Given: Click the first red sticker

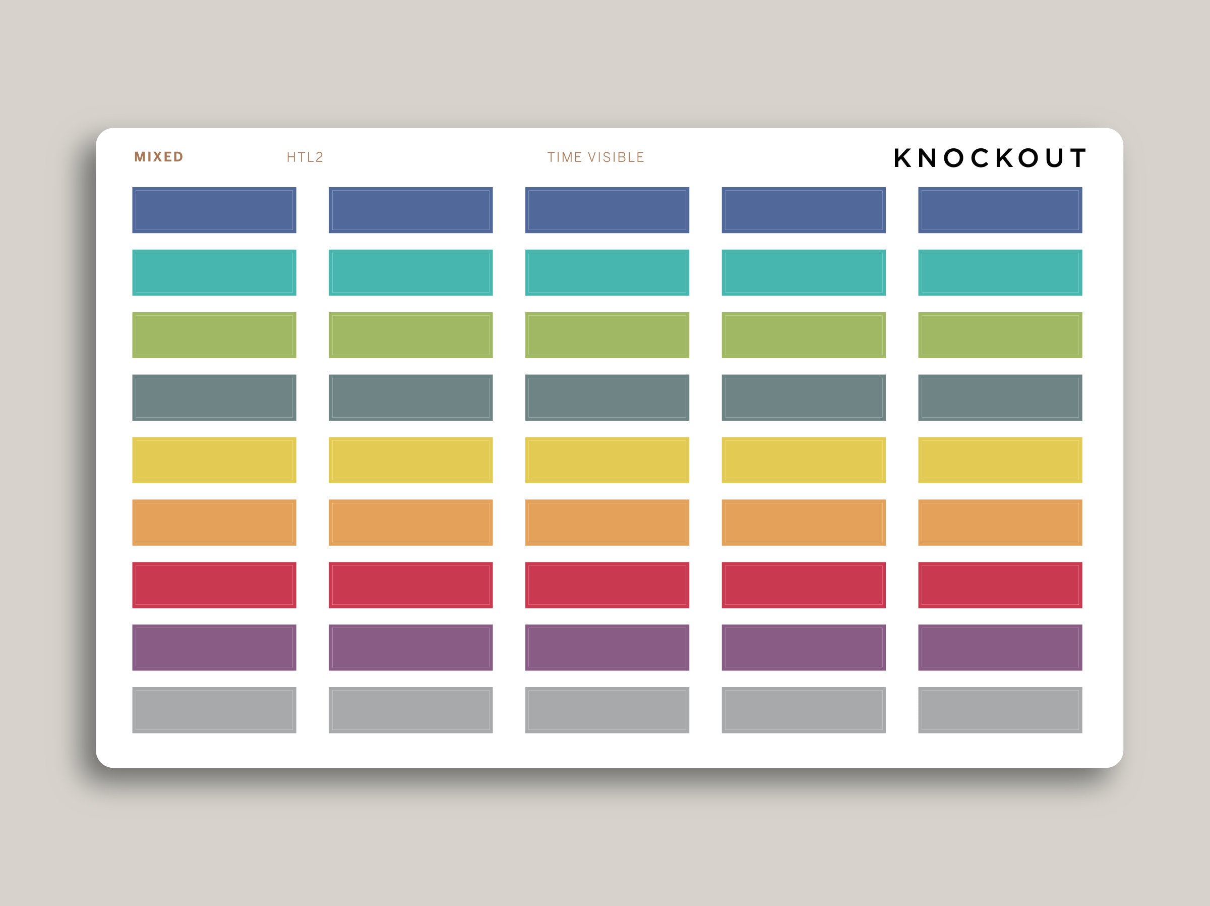Looking at the screenshot, I should pyautogui.click(x=214, y=585).
